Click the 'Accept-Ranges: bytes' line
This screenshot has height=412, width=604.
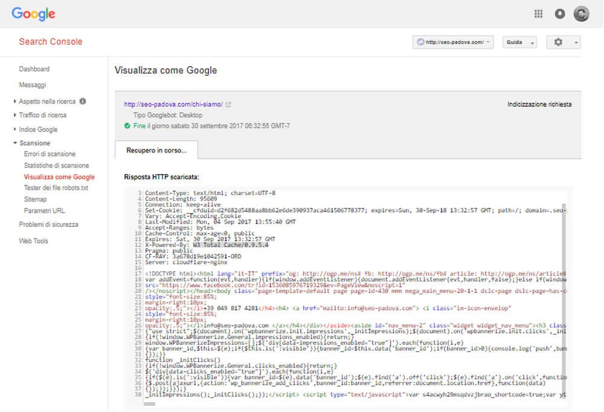(179, 227)
